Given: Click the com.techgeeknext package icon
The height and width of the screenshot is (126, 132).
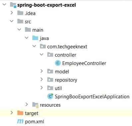Looking at the screenshot, I should [x=43, y=46].
